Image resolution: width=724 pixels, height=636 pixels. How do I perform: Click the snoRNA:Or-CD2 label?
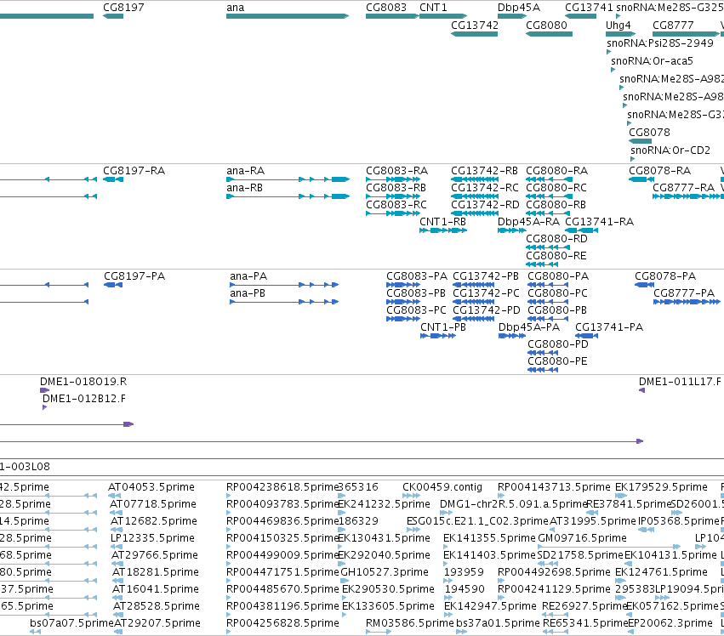[x=670, y=150]
